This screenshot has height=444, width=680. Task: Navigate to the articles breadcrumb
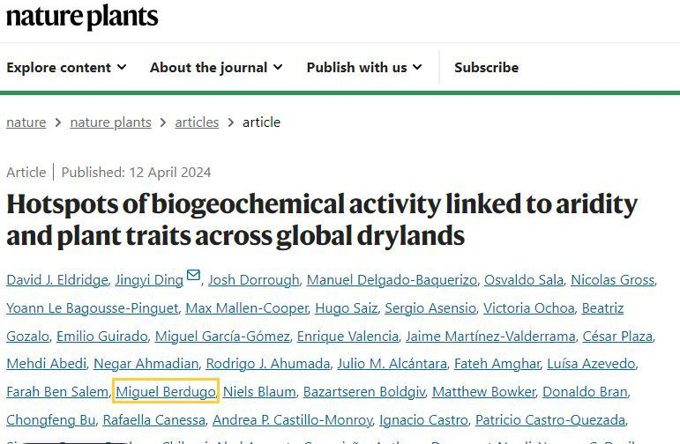tap(197, 122)
